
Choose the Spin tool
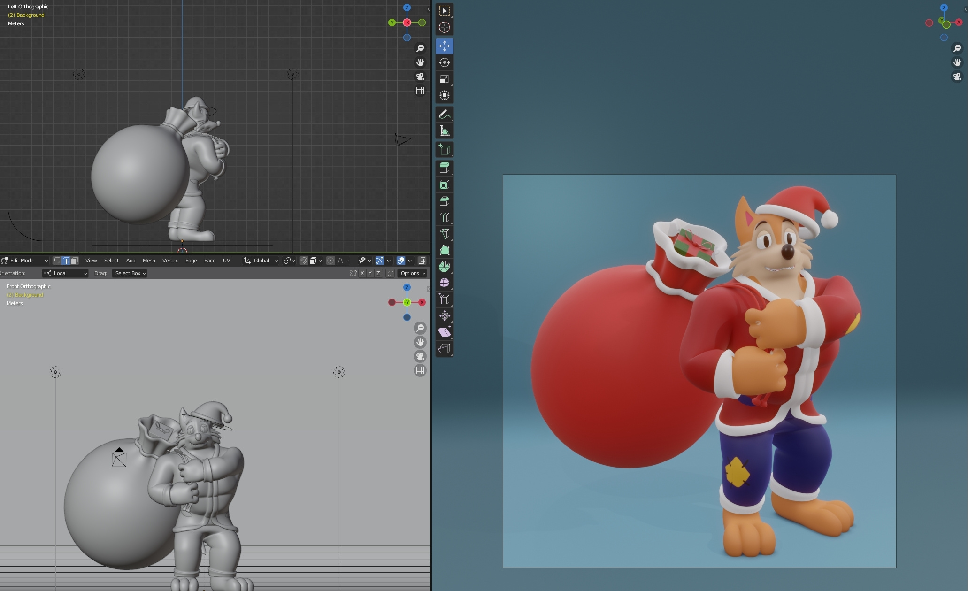tap(444, 267)
